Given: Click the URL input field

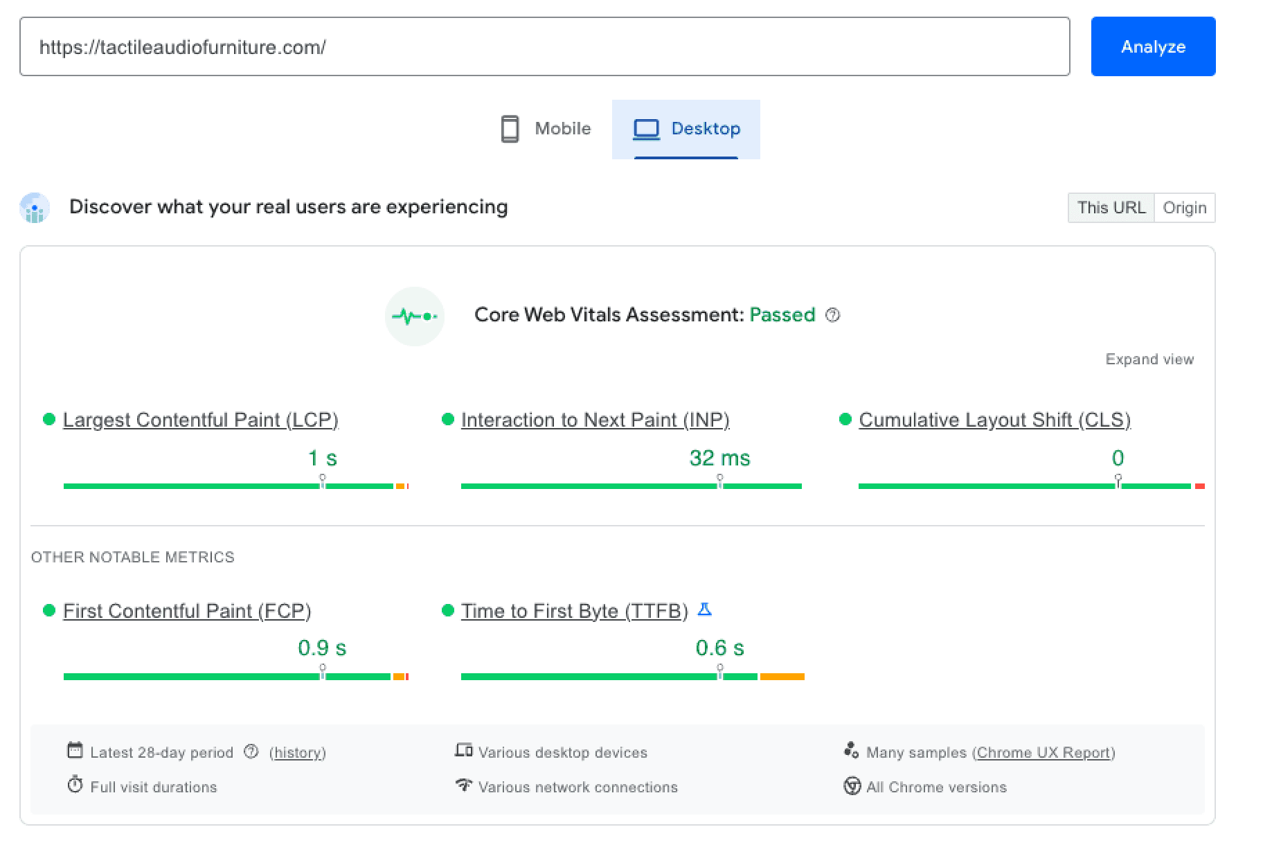Looking at the screenshot, I should point(544,47).
